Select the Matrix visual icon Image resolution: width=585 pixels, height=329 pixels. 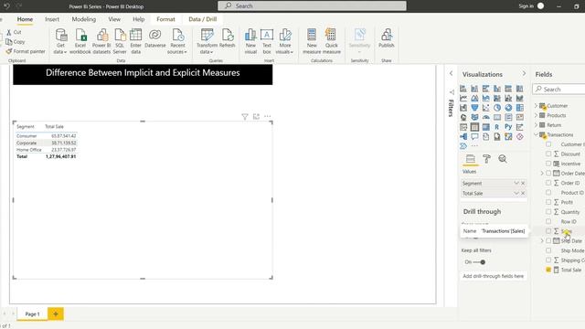click(x=485, y=127)
